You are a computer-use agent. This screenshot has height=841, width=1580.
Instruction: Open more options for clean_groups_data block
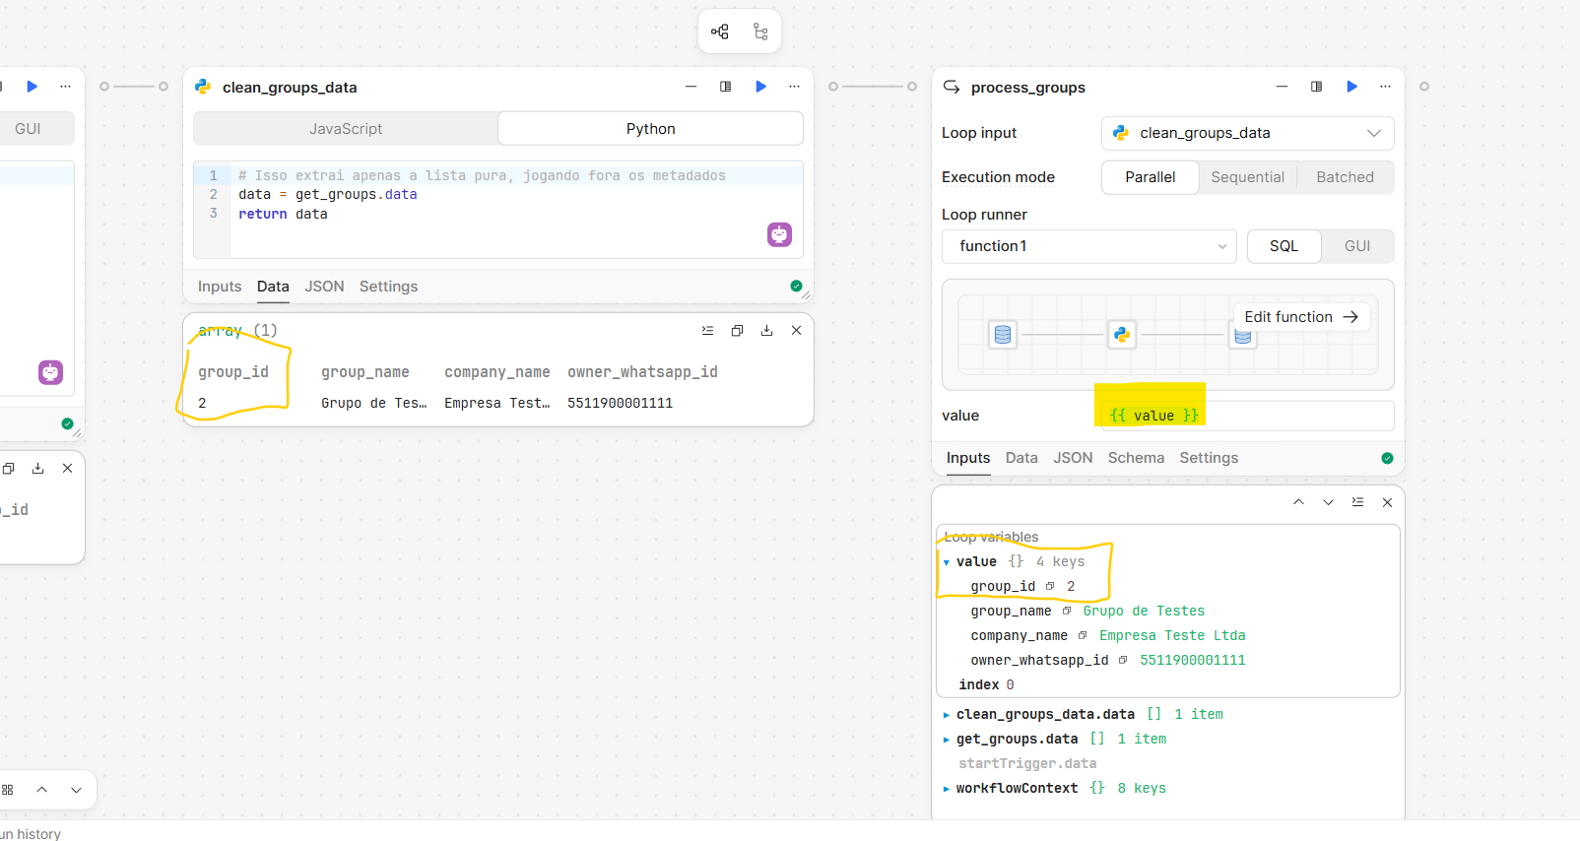pos(794,87)
